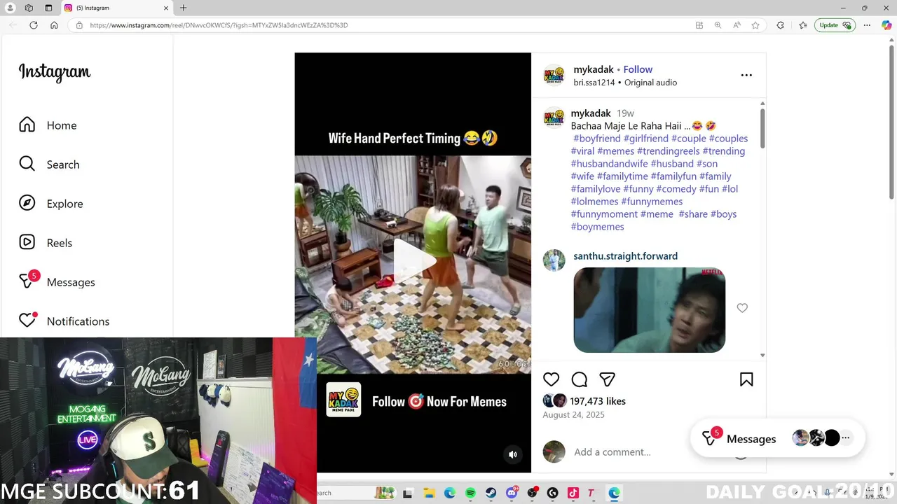Open Steam from the taskbar
897x504 pixels.
[x=491, y=493]
